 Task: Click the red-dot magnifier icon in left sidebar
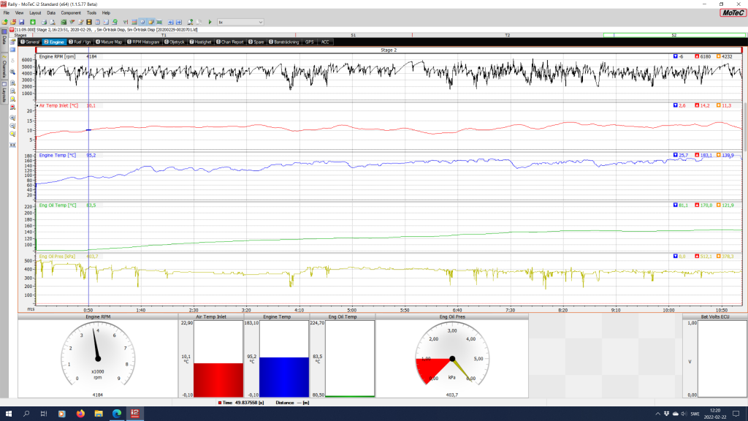tap(12, 107)
